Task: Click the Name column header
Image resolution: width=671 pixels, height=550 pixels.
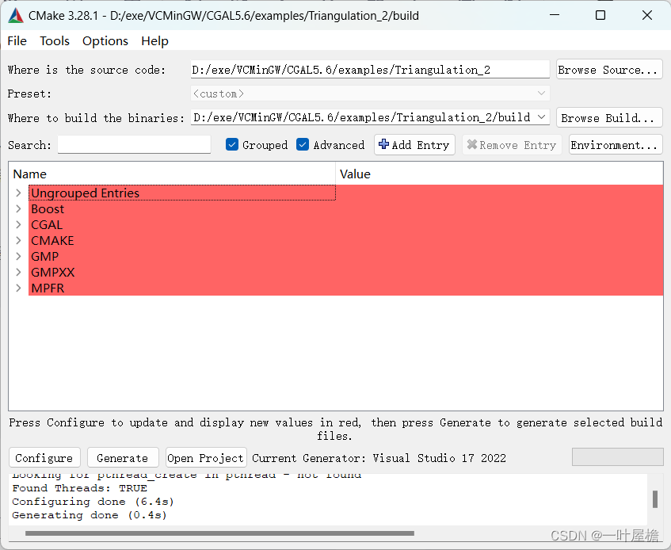Action: (172, 174)
